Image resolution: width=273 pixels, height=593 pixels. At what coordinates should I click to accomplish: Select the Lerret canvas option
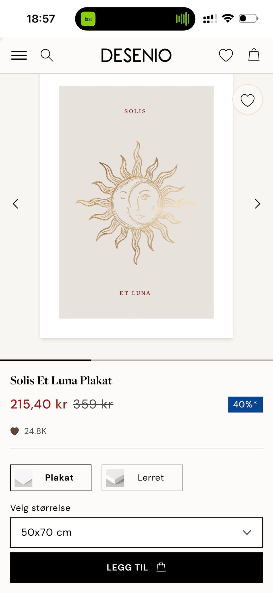pos(142,478)
